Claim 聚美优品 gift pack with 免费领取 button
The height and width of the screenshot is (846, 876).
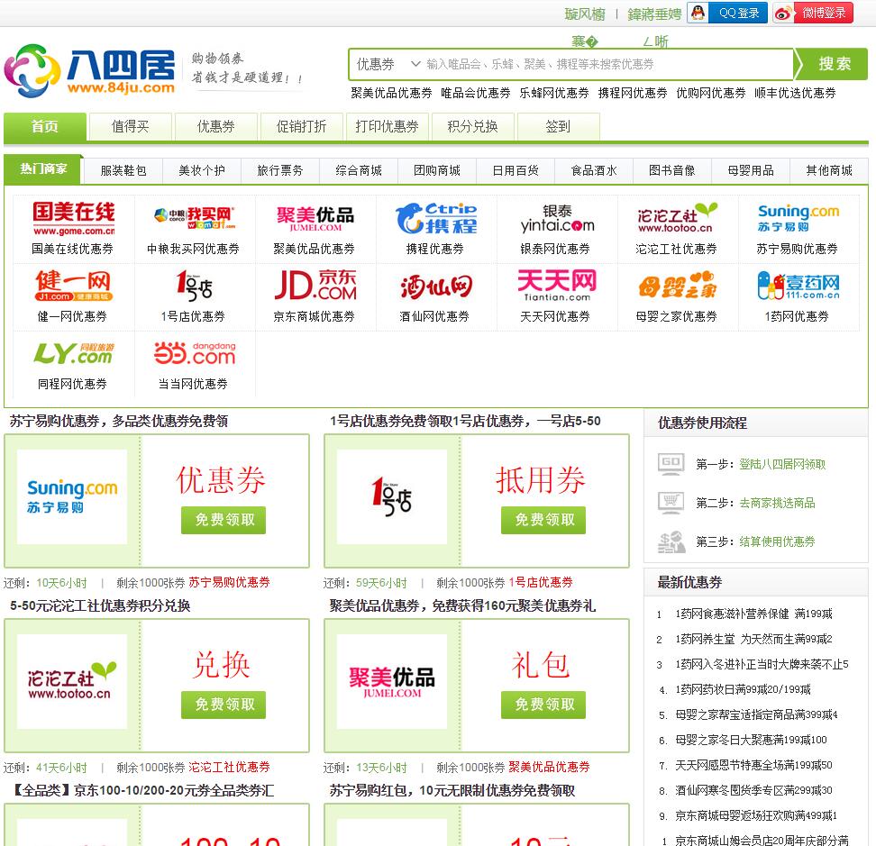coord(543,705)
